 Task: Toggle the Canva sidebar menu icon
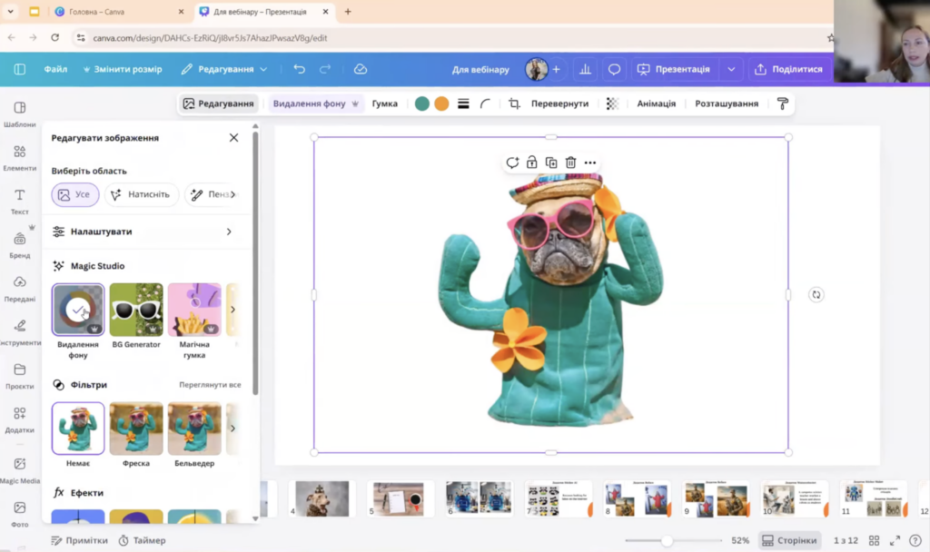pyautogui.click(x=20, y=69)
